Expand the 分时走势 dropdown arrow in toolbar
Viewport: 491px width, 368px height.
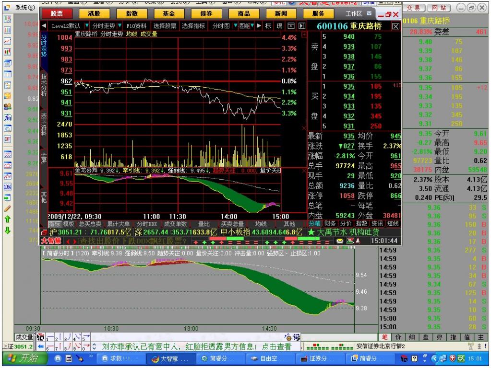120,26
